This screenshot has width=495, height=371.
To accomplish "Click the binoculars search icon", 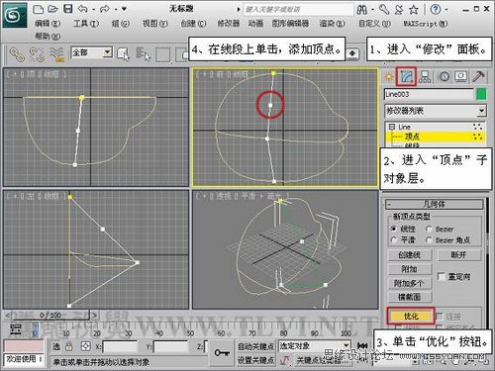I will (x=362, y=10).
